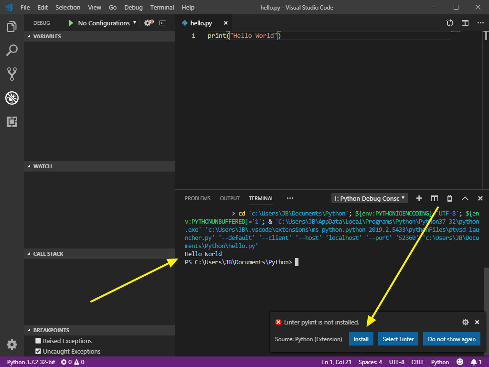Click Select Linter in the notification
This screenshot has height=367, width=489.
click(x=398, y=339)
